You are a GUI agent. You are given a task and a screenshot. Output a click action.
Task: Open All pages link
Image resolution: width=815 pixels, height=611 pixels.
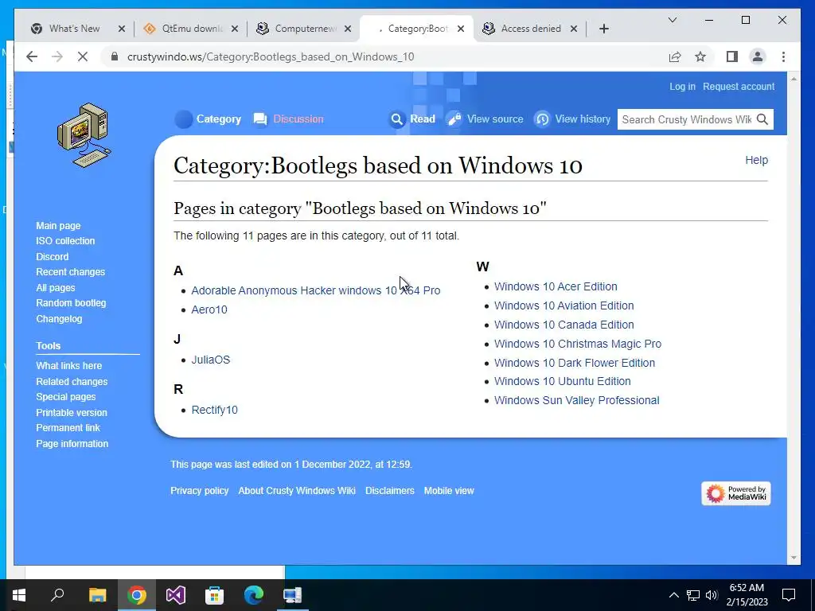56,287
